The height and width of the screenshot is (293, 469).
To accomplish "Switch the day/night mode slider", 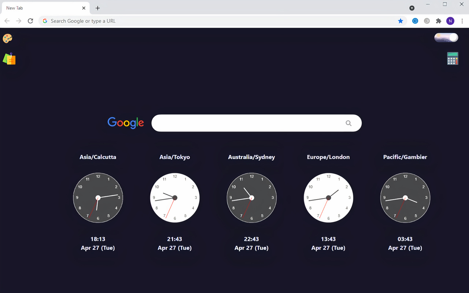I will pos(446,37).
